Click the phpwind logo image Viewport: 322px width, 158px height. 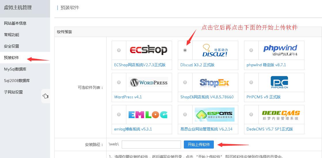pos(280,50)
